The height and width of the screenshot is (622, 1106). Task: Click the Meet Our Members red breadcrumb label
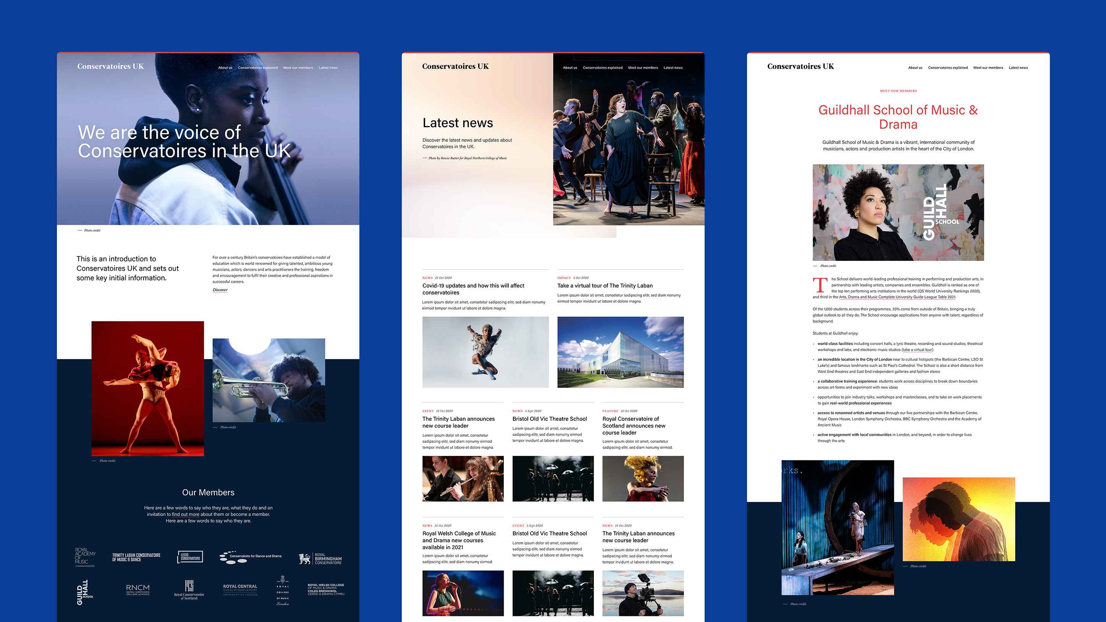coord(898,91)
